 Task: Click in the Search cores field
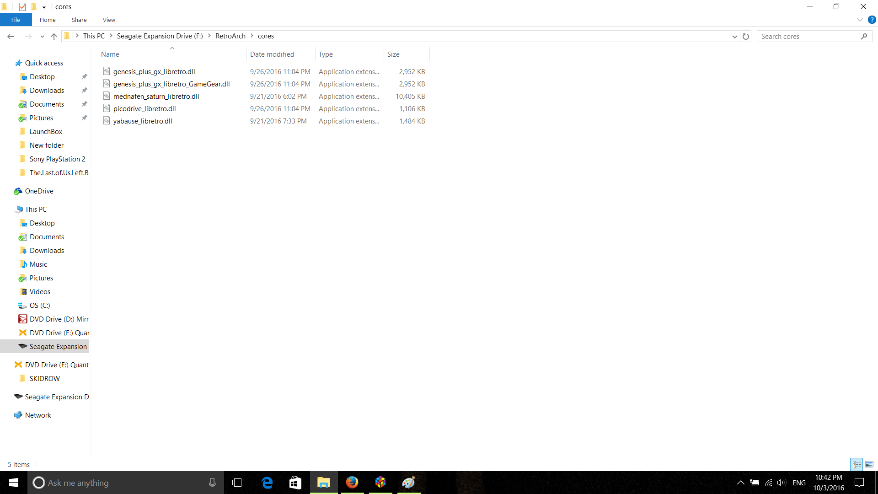808,36
